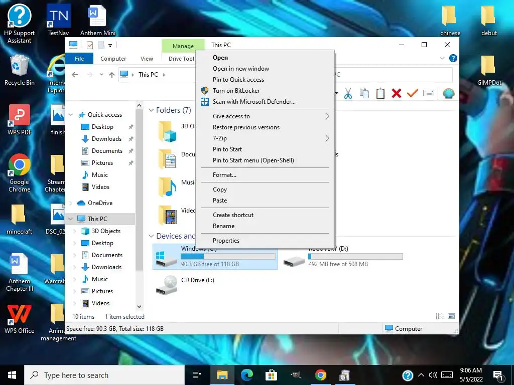Switch to large icons view button
This screenshot has height=385, width=514.
tap(451, 316)
